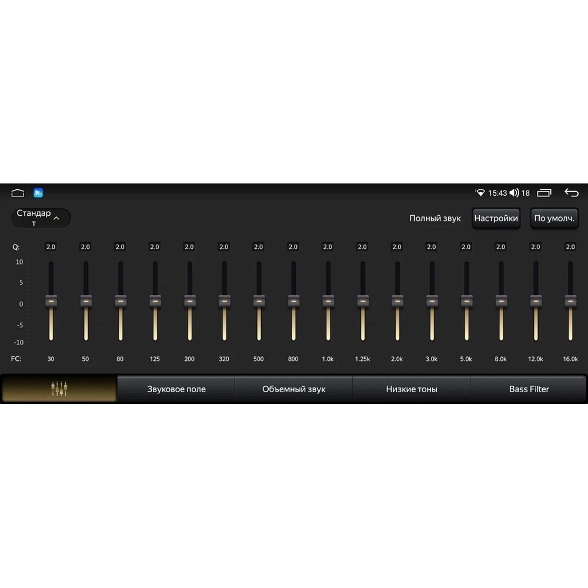Select the Q value above 1.25k band
The height and width of the screenshot is (588, 588).
(x=362, y=247)
